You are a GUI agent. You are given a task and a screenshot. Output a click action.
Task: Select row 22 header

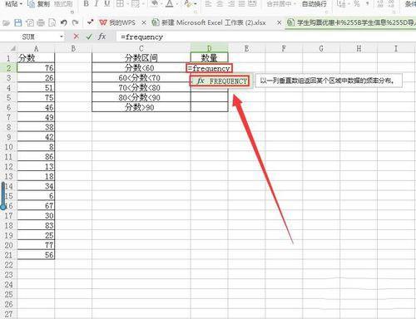click(8, 265)
